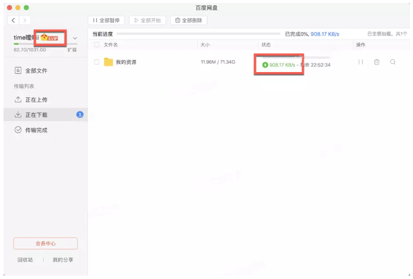
Task: Click the 我的资源 row progress bar
Action: (x=296, y=57)
